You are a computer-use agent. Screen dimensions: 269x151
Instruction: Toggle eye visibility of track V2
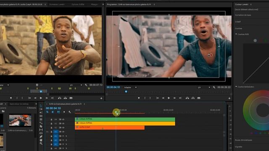tap(63, 128)
